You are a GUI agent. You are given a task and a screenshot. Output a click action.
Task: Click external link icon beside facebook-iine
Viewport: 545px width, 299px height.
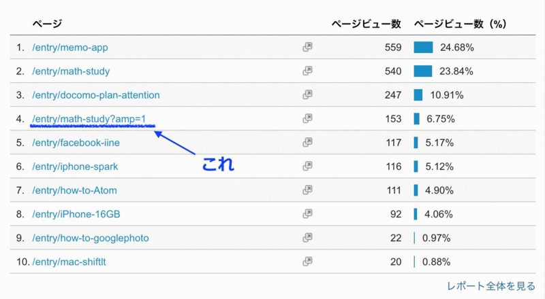pos(307,142)
